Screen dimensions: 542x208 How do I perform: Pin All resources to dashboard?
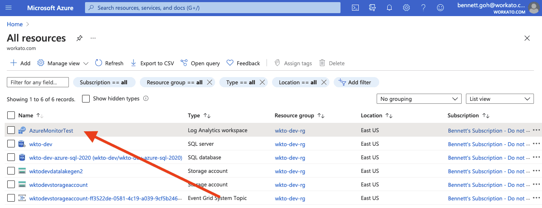(79, 38)
